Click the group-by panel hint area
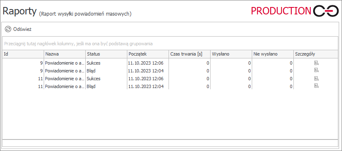Screen dimensions: 342x151 click(170, 44)
